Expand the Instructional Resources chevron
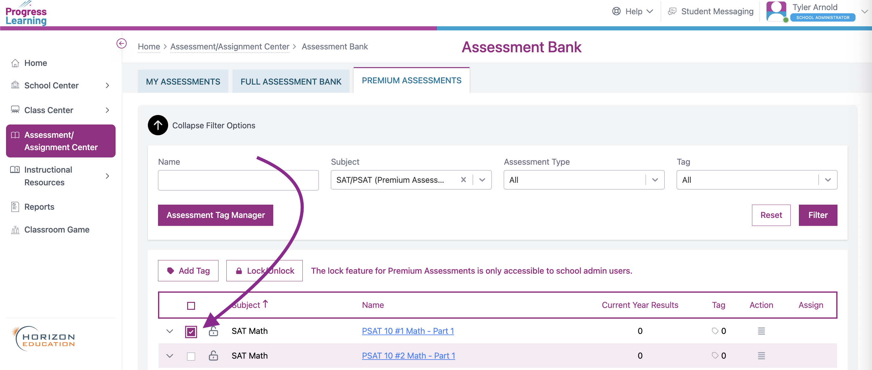The image size is (872, 370). tap(107, 176)
